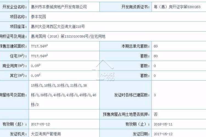Click the 开发商资质证书 label
206x137 pixels.
[135, 7]
